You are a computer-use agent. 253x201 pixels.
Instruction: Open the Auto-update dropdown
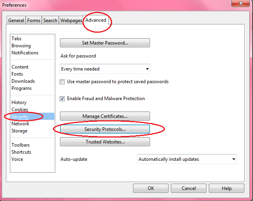187,159
